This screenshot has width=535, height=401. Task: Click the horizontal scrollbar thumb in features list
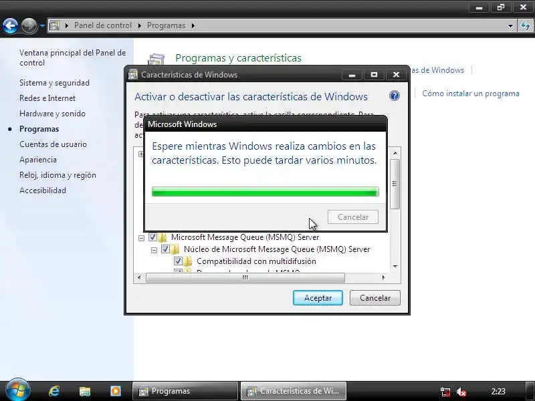(x=245, y=277)
